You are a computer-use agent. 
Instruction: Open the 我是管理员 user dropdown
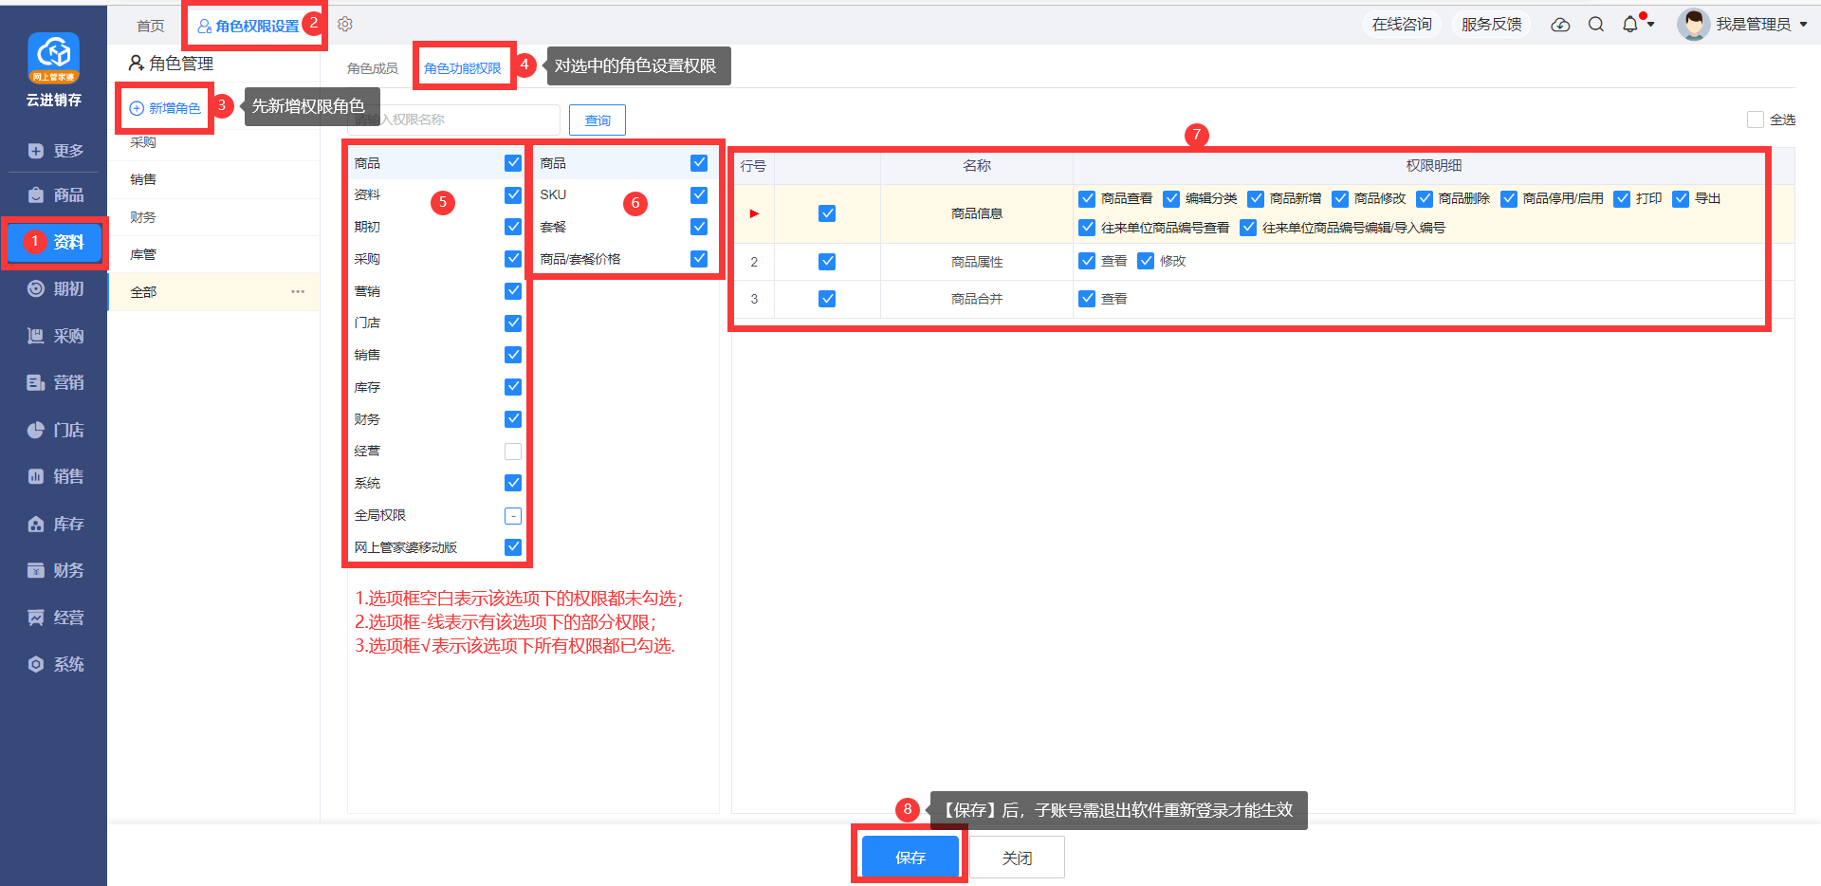tap(1743, 25)
